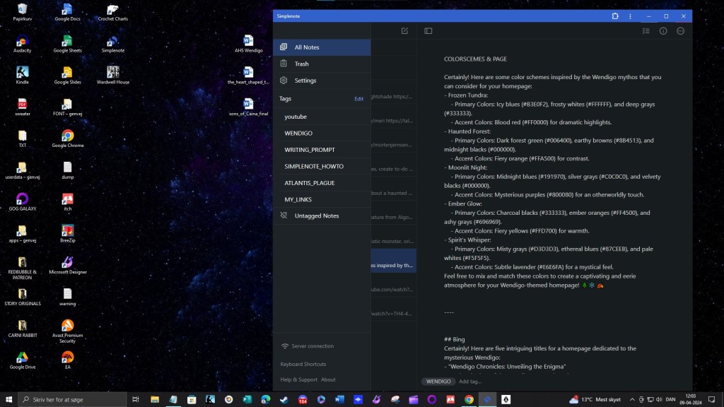Open Google Chrome from the taskbar
Viewport: 724px width, 407px height.
469,399
